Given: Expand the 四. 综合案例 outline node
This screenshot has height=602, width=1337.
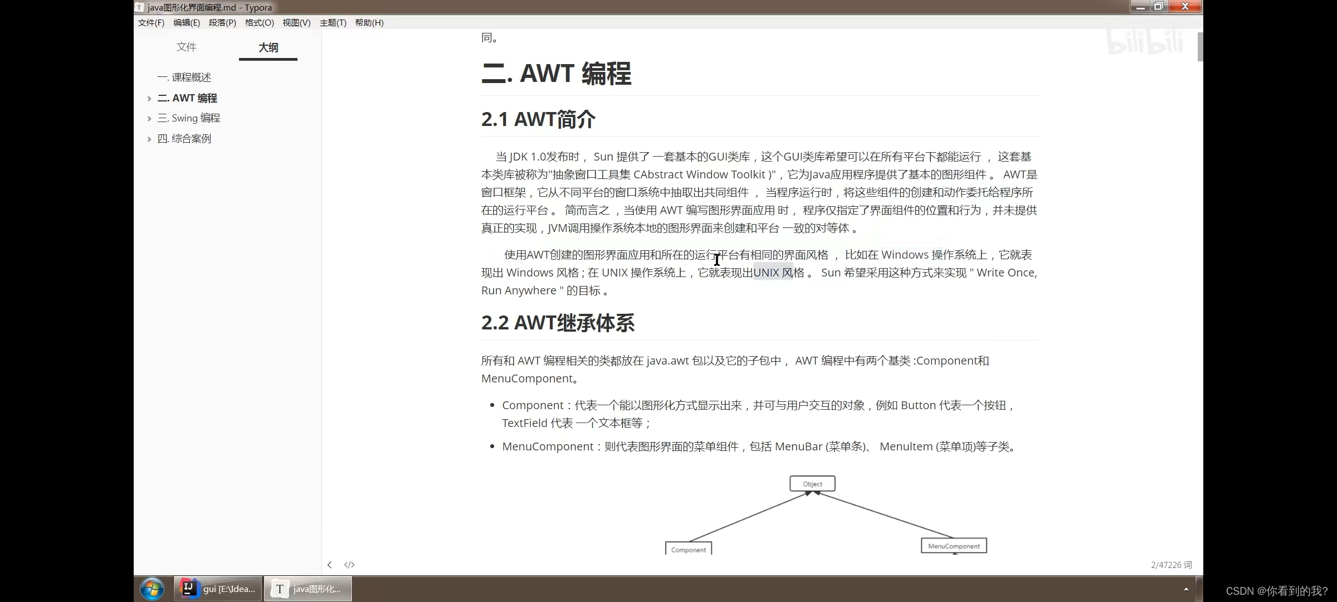Looking at the screenshot, I should 149,139.
